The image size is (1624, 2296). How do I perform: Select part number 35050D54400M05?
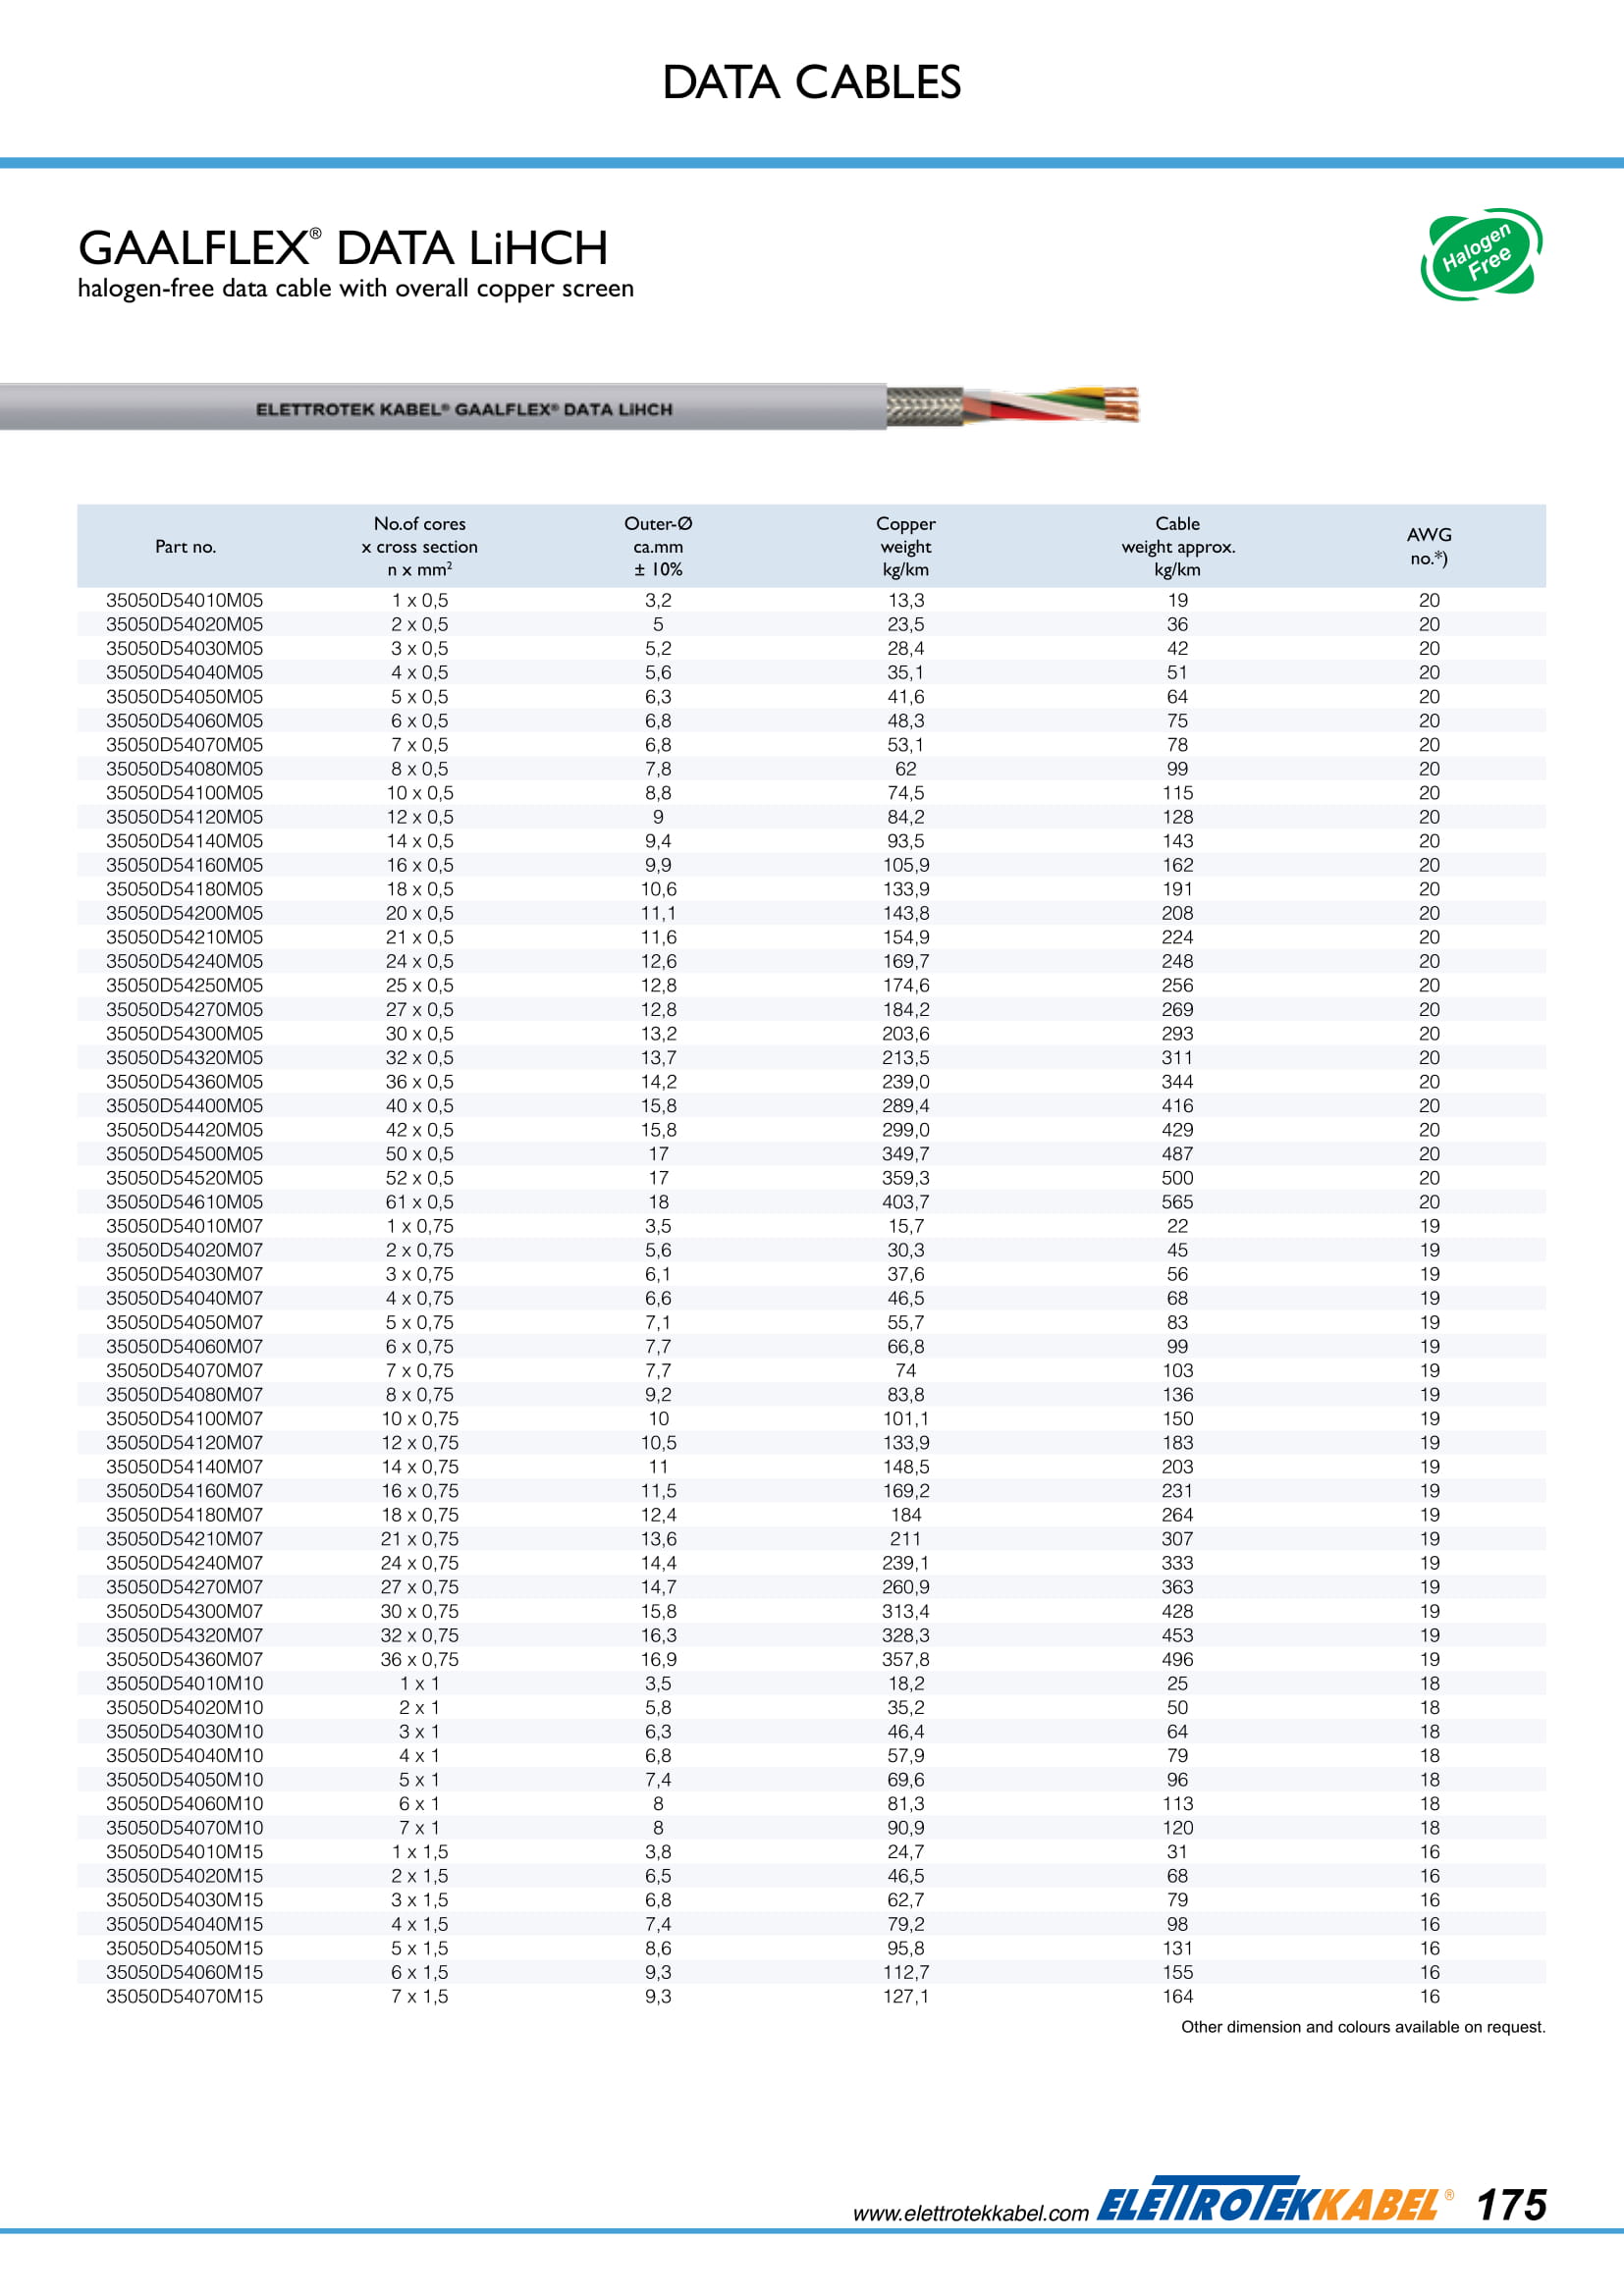click(185, 1106)
